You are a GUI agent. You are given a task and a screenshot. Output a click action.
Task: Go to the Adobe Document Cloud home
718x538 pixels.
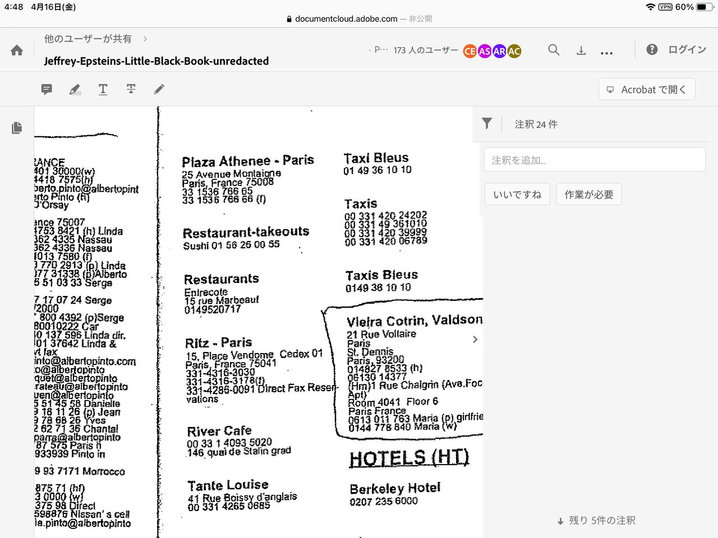coord(17,50)
